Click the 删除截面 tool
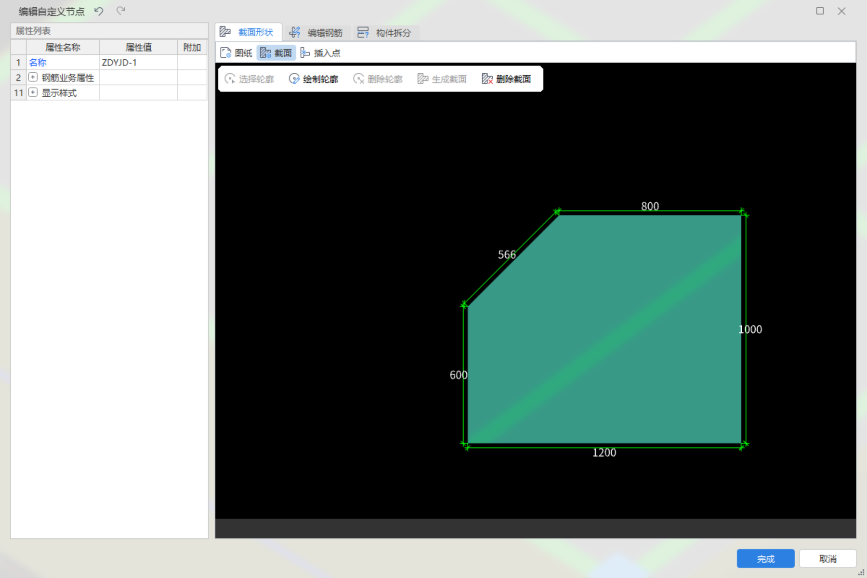The height and width of the screenshot is (578, 867). (x=507, y=79)
